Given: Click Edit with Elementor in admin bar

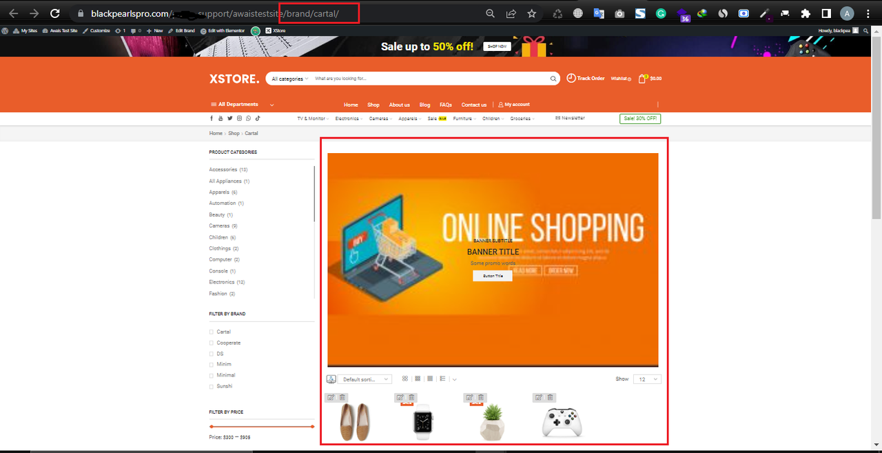Looking at the screenshot, I should tap(223, 30).
